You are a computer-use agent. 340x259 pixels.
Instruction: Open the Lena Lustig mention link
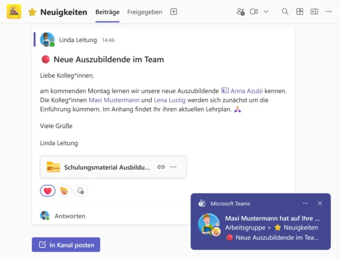(x=170, y=100)
